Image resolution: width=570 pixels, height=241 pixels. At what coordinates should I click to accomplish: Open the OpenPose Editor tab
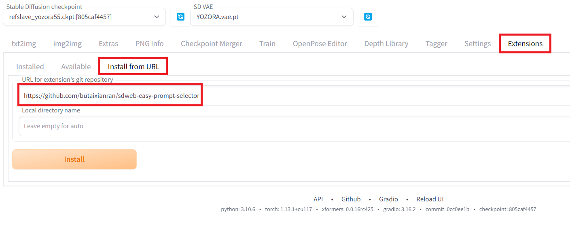point(320,44)
